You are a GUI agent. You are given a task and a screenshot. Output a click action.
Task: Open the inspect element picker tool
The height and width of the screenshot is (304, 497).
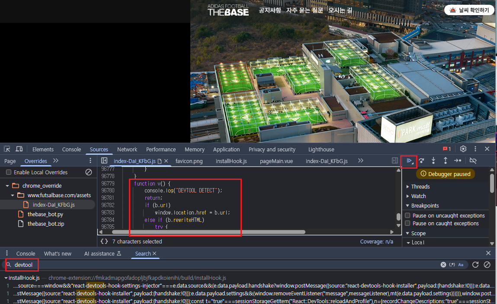click(7, 149)
